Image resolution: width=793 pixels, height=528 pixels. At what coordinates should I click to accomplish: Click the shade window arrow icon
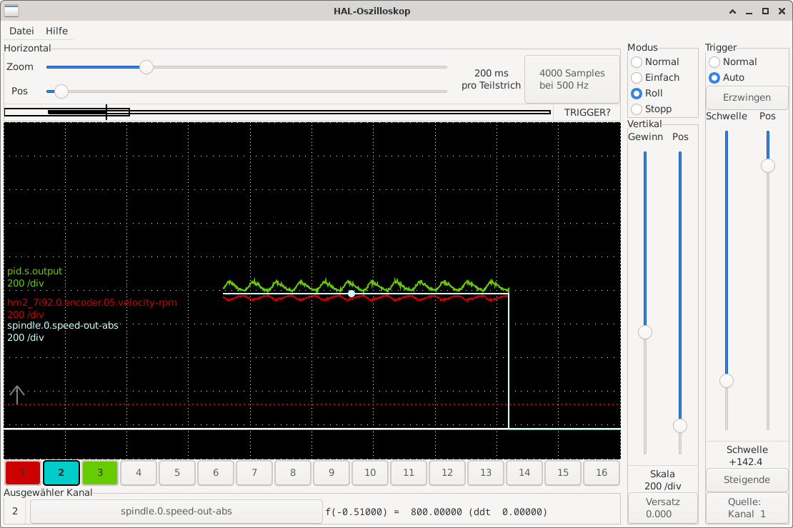click(x=732, y=11)
